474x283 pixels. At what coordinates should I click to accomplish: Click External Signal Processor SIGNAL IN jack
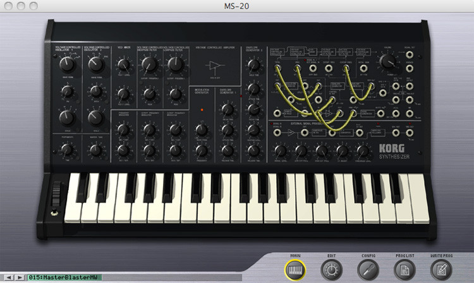tap(277, 133)
